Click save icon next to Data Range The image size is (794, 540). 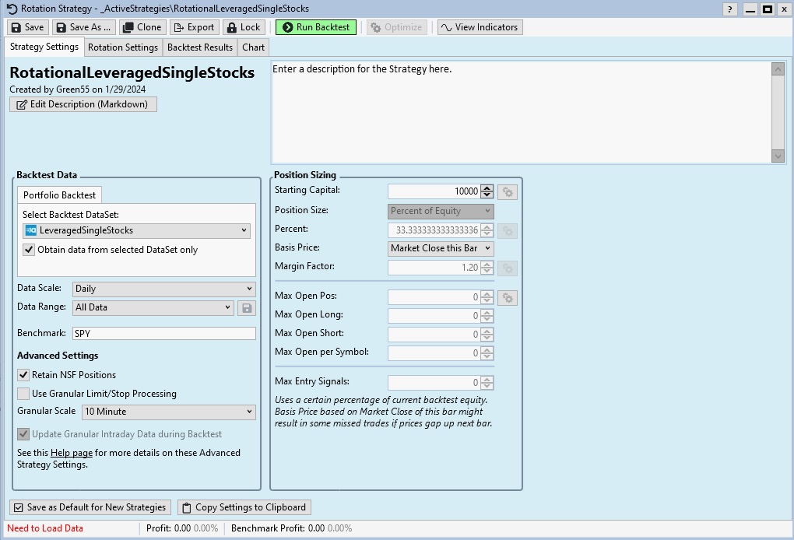pos(247,307)
